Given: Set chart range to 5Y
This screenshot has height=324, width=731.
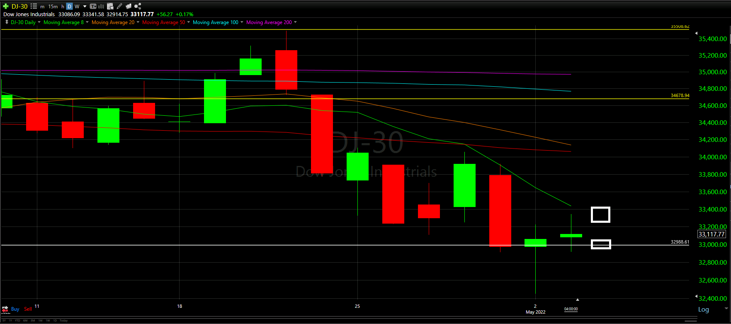Looking at the screenshot, I should click(4, 321).
